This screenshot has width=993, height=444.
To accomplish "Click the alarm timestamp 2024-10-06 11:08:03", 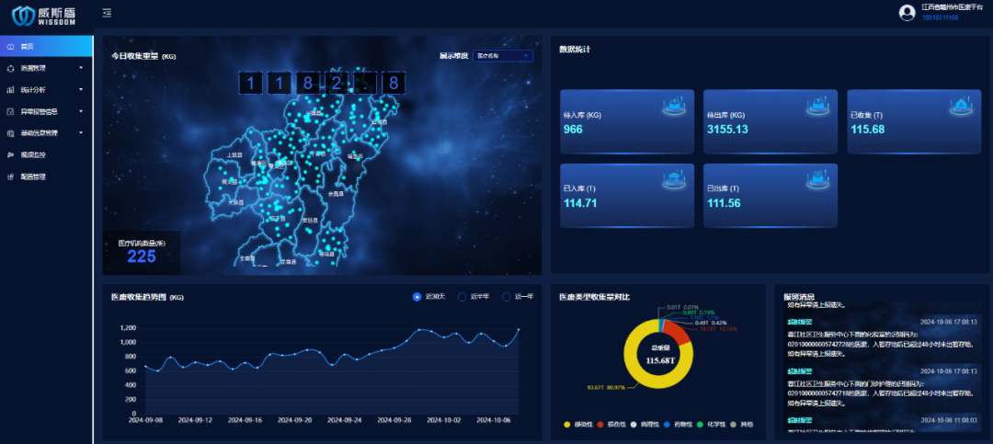I will click(951, 420).
